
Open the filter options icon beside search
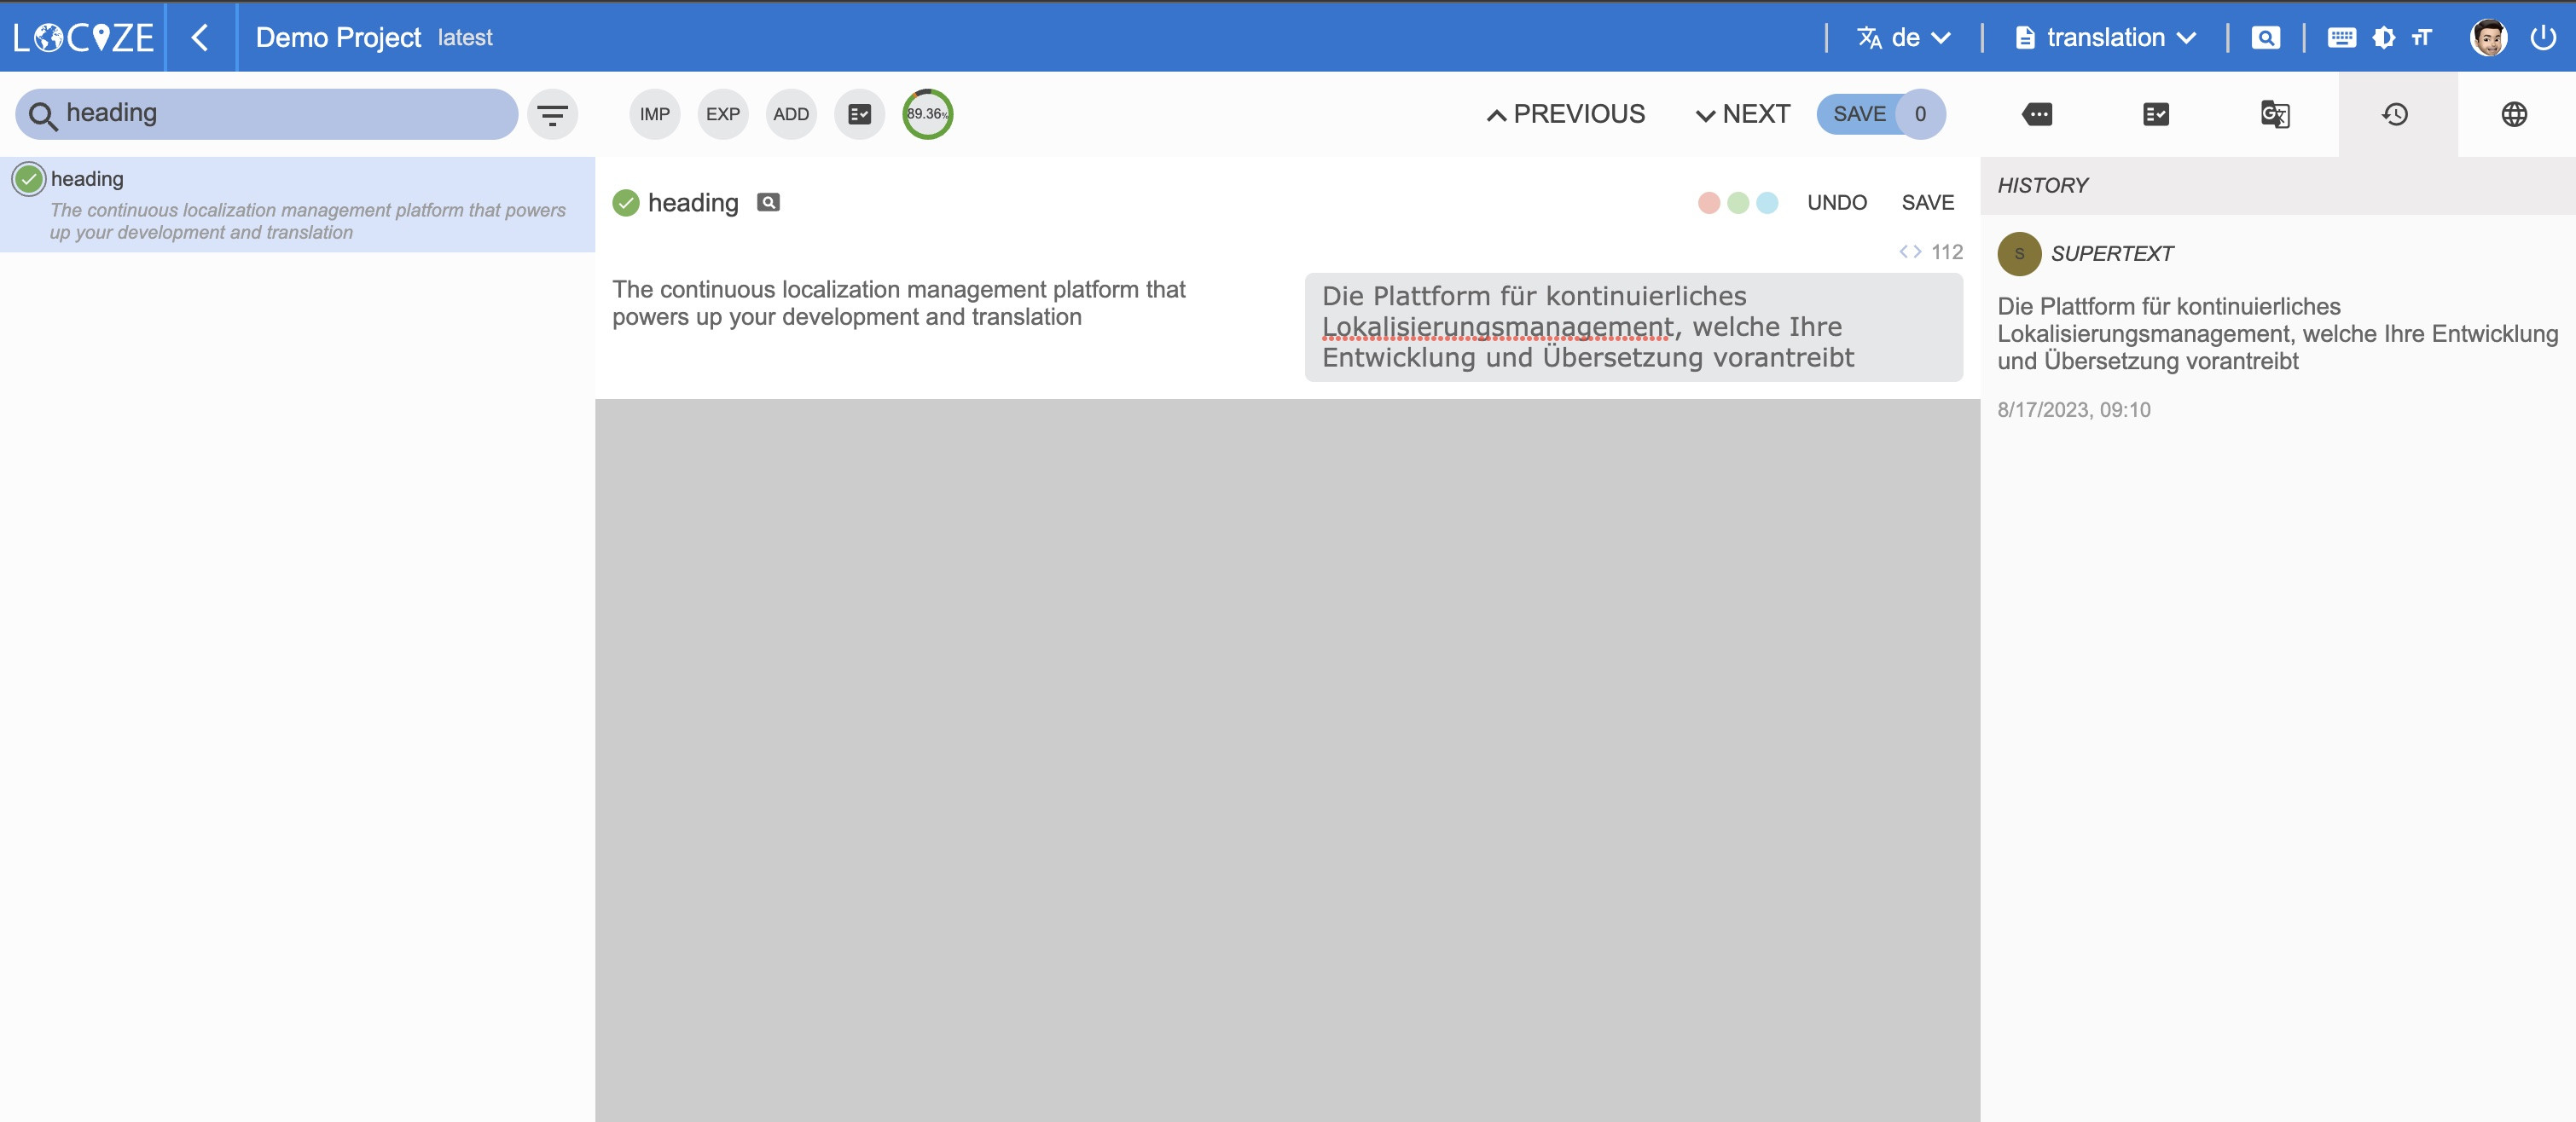pos(552,115)
